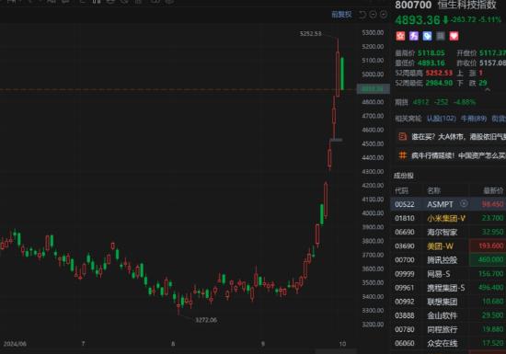Click the zoom out circle icon above chart
The width and height of the screenshot is (506, 354).
pos(373,15)
